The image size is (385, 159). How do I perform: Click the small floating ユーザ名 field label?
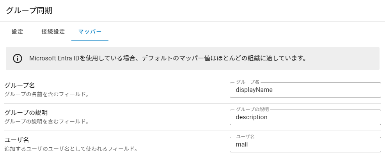[x=245, y=137]
